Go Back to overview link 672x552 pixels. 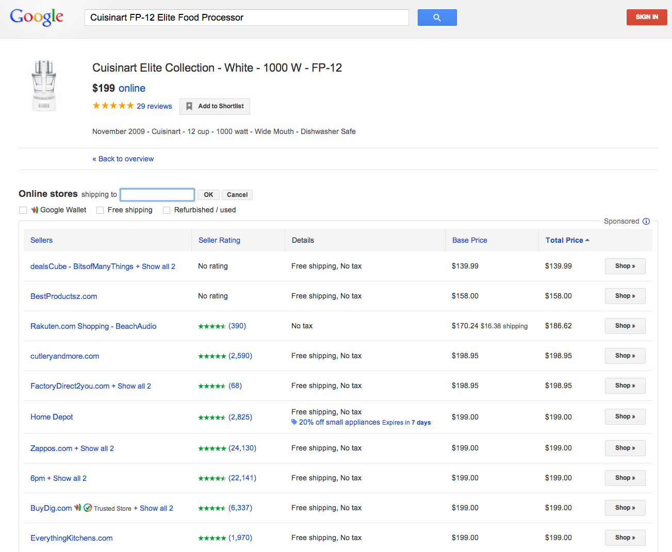(123, 159)
